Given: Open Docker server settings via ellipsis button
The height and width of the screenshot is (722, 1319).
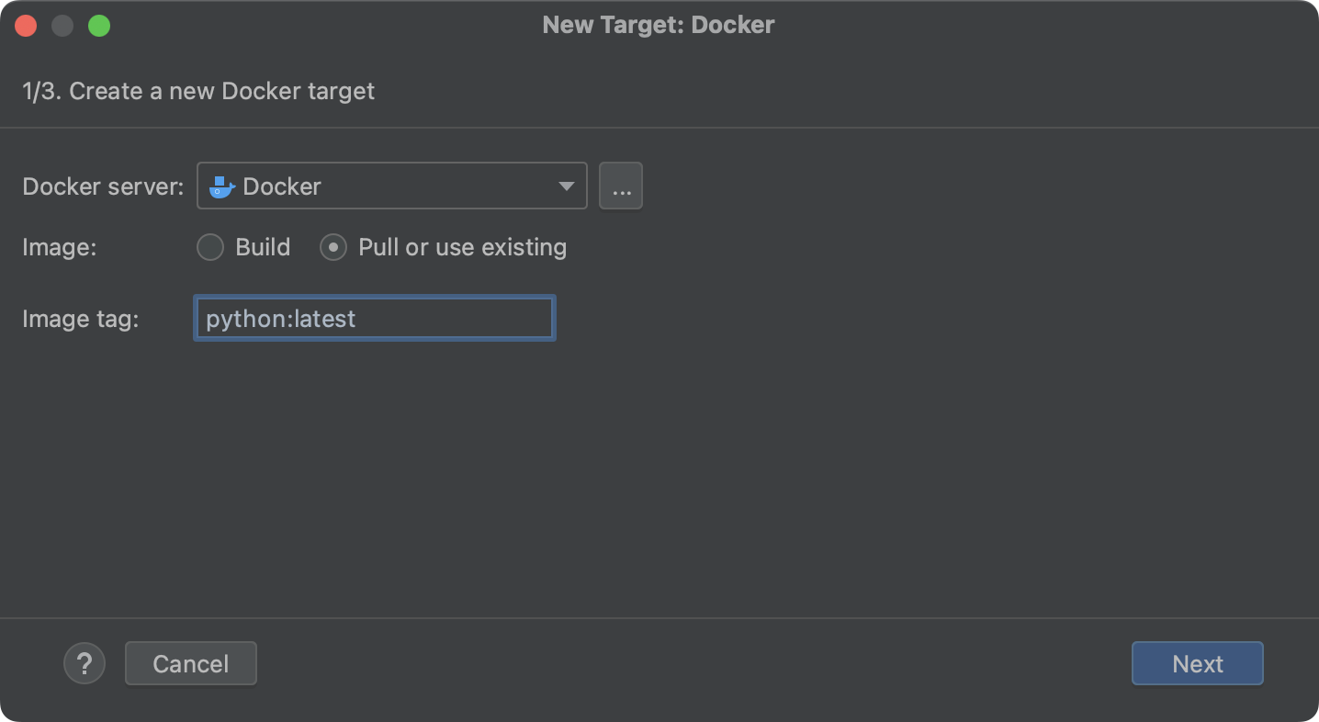Looking at the screenshot, I should (621, 186).
